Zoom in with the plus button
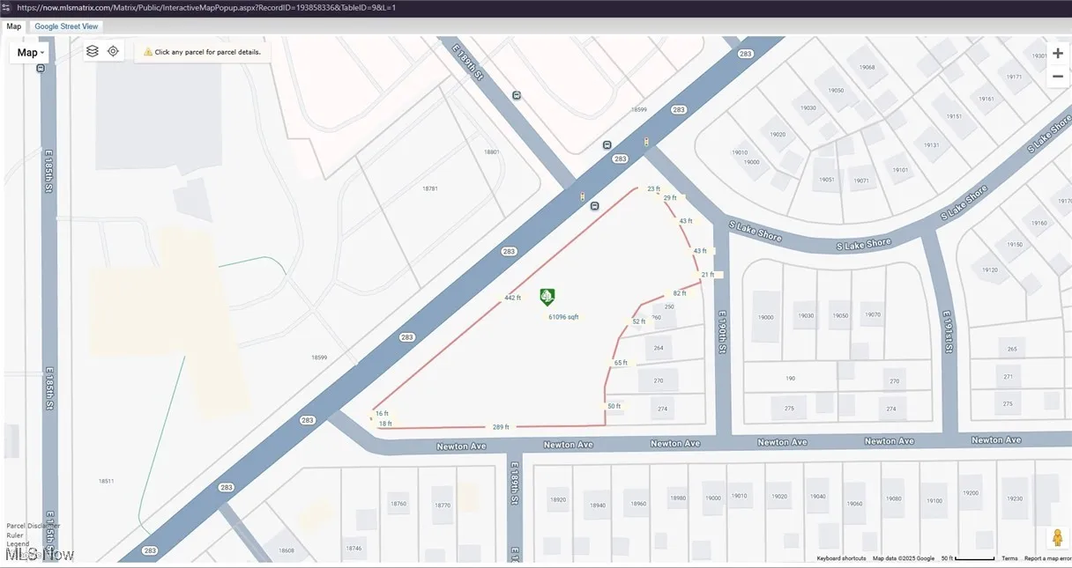The width and height of the screenshot is (1072, 568). click(1058, 53)
